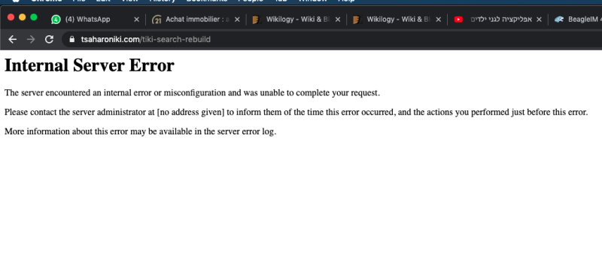Click the red close window button
602x271 pixels.
coord(11,17)
